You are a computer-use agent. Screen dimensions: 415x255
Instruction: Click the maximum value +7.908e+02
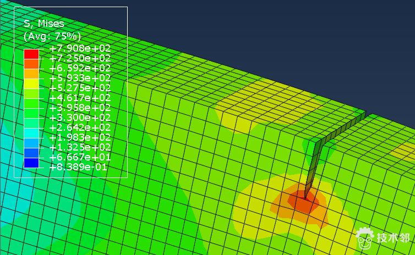click(80, 48)
